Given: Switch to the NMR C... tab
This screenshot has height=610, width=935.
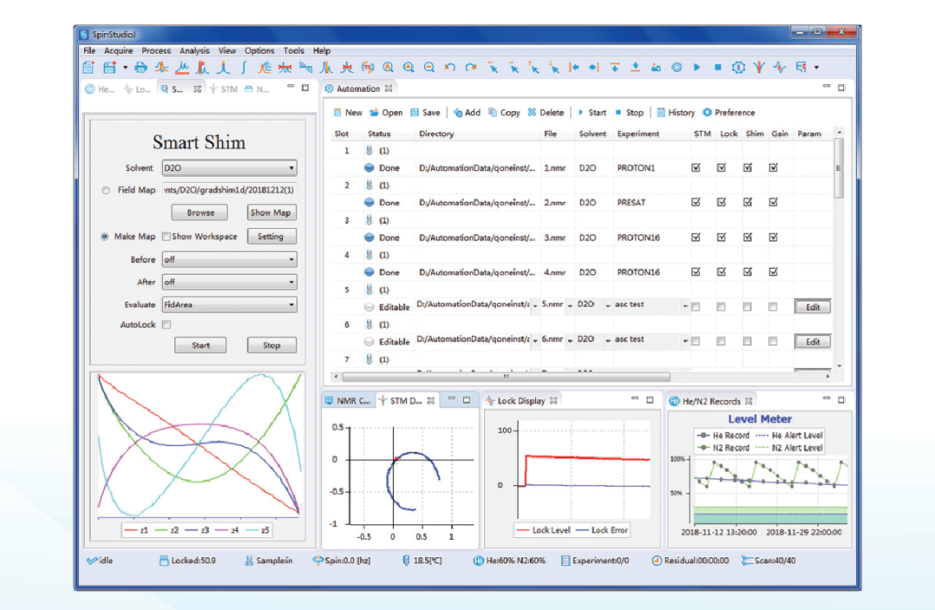Looking at the screenshot, I should [348, 401].
